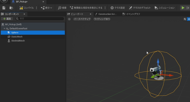The width and height of the screenshot is (190, 102).
Task: Open viewport options hamburger menu
Action: click(69, 19)
